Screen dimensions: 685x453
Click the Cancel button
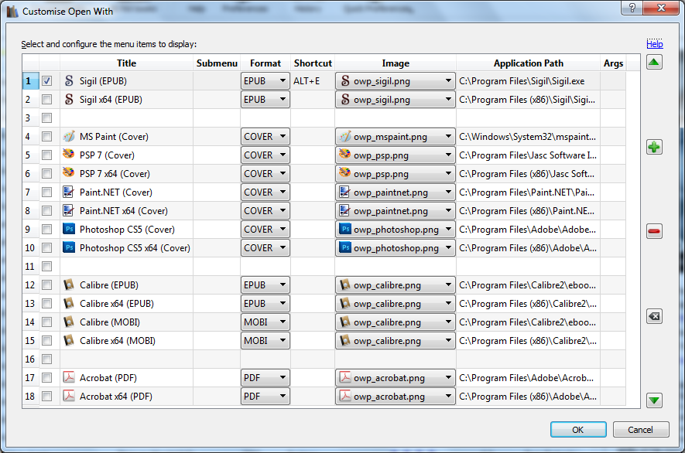(640, 430)
